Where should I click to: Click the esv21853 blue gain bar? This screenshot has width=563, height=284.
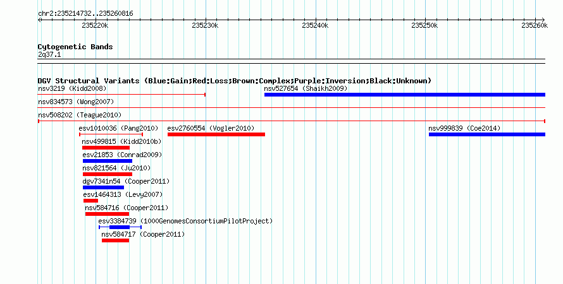tap(108, 161)
